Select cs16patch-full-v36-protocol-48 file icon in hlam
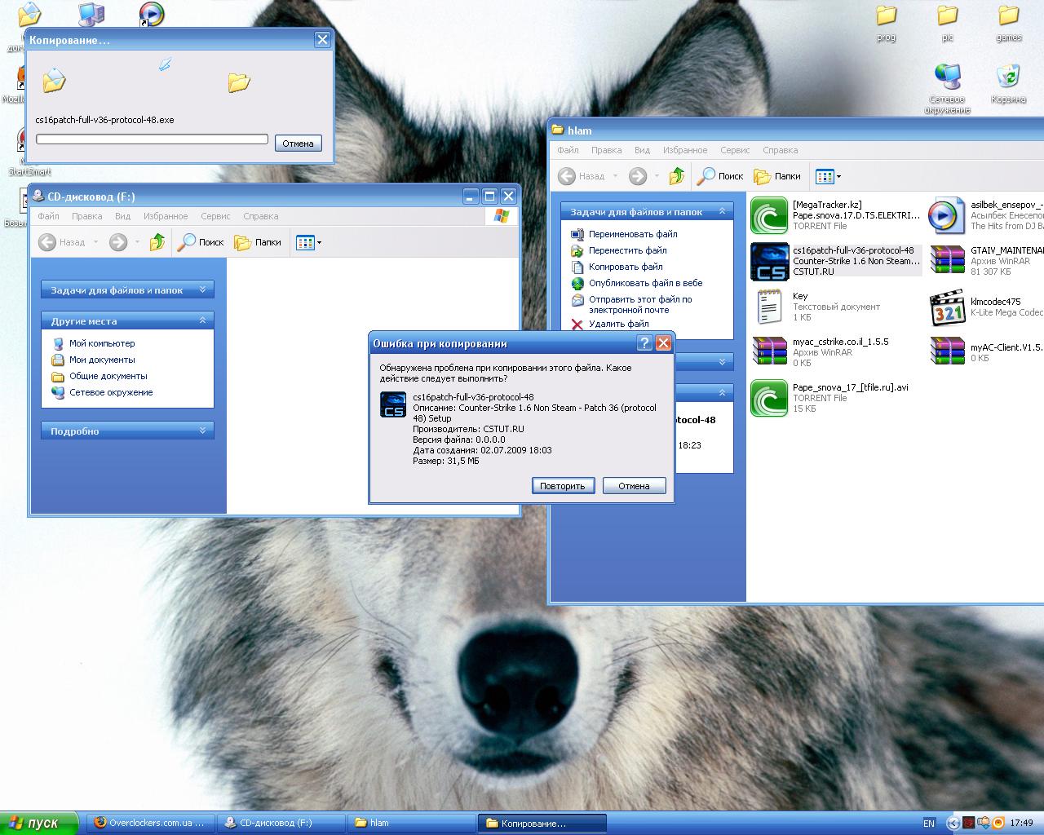This screenshot has width=1044, height=835. pos(769,261)
